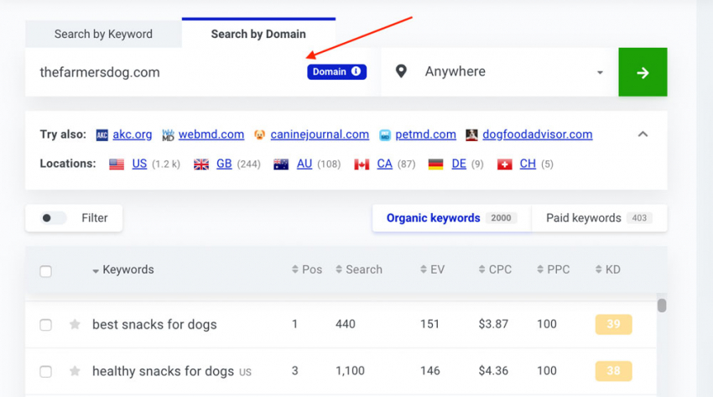713x397 pixels.
Task: Check the 'best snacks for dogs' row checkbox
Action: coord(46,325)
